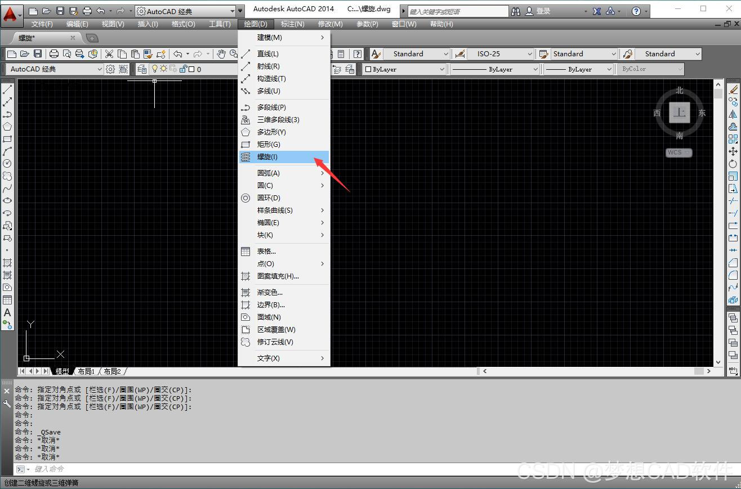Expand the 圆弧(A) submenu
Viewport: 741px width, 489px height.
click(x=284, y=173)
